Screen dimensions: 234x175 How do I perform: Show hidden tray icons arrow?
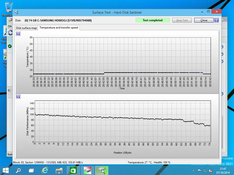[194, 171]
